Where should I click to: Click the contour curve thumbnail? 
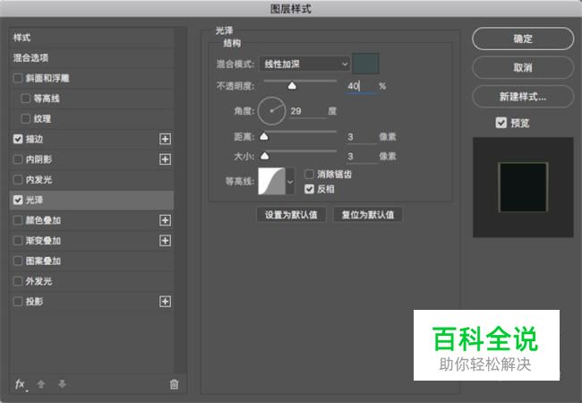pos(271,181)
